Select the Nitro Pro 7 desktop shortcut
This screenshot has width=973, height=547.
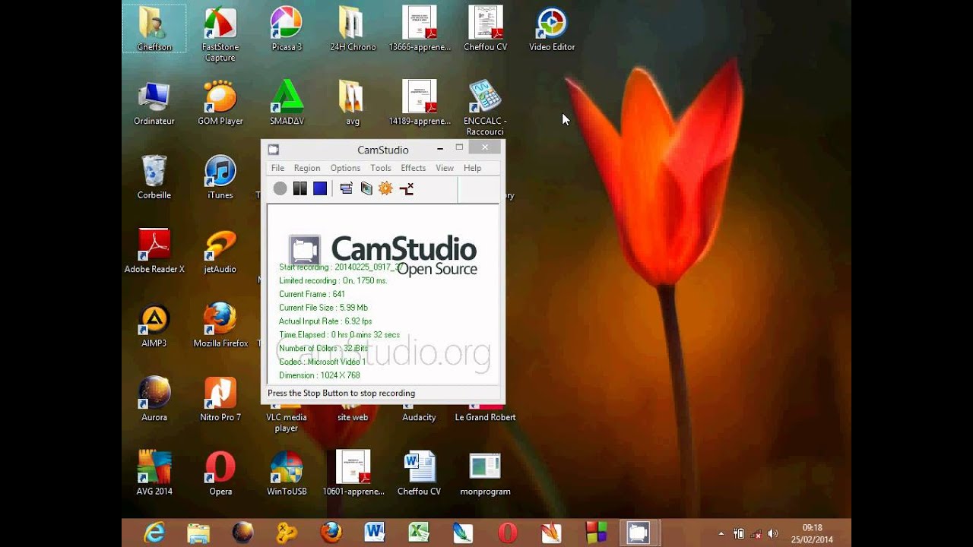click(220, 400)
